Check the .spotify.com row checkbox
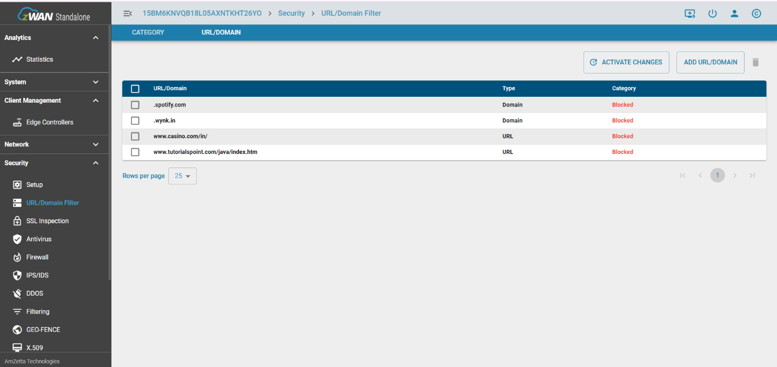 tap(135, 105)
